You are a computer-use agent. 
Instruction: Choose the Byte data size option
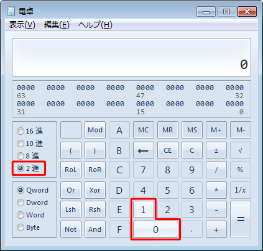(x=29, y=227)
